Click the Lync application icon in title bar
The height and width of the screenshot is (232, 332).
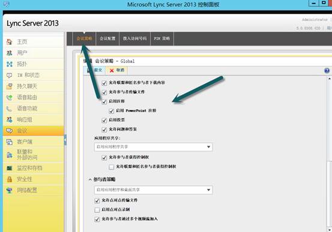click(x=7, y=4)
